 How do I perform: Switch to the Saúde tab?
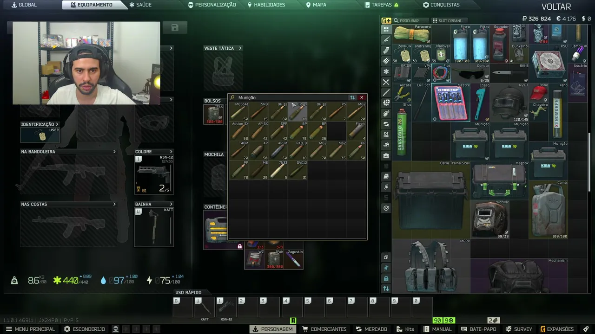[140, 5]
